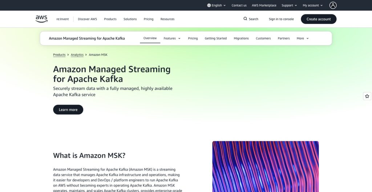The width and height of the screenshot is (372, 192).
Task: Open the Products menu
Action: [110, 19]
